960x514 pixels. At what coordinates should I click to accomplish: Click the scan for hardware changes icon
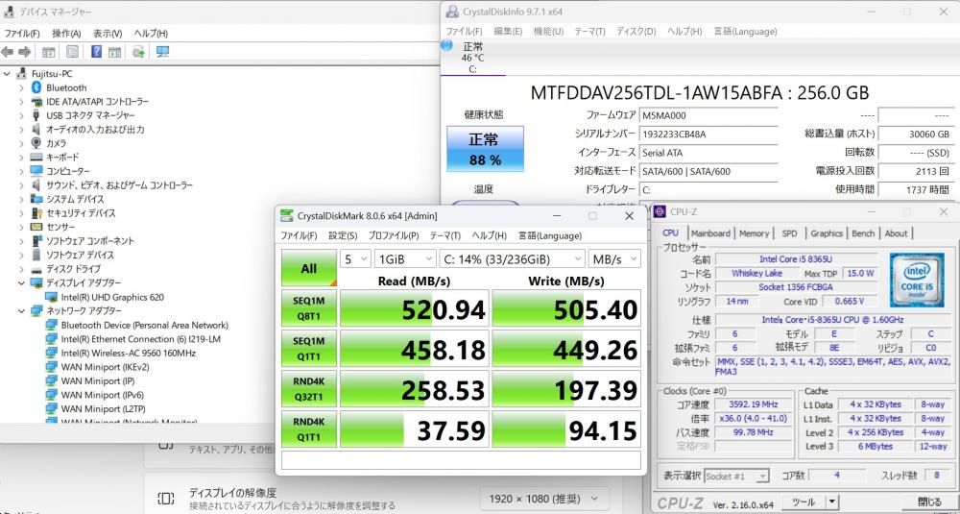pyautogui.click(x=162, y=52)
